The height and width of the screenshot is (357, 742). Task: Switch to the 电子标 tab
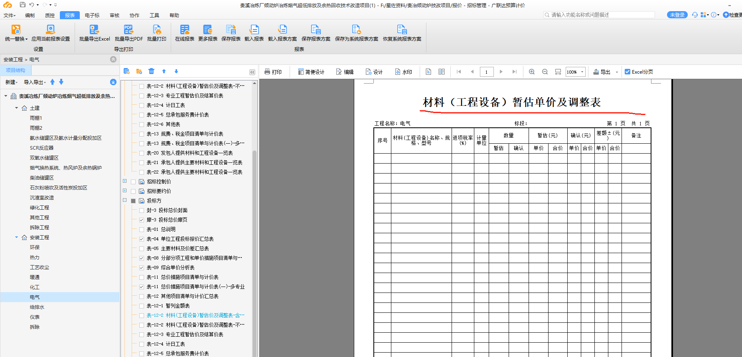(92, 15)
